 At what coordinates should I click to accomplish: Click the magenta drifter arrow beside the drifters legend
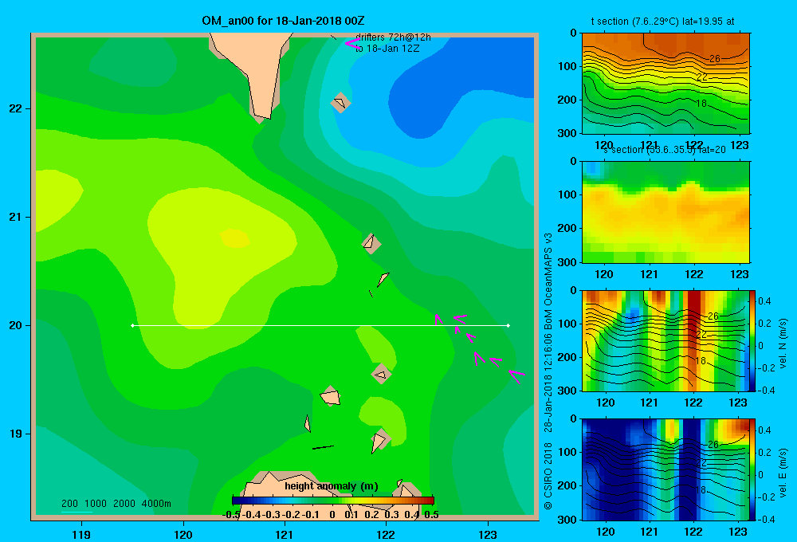pyautogui.click(x=351, y=44)
